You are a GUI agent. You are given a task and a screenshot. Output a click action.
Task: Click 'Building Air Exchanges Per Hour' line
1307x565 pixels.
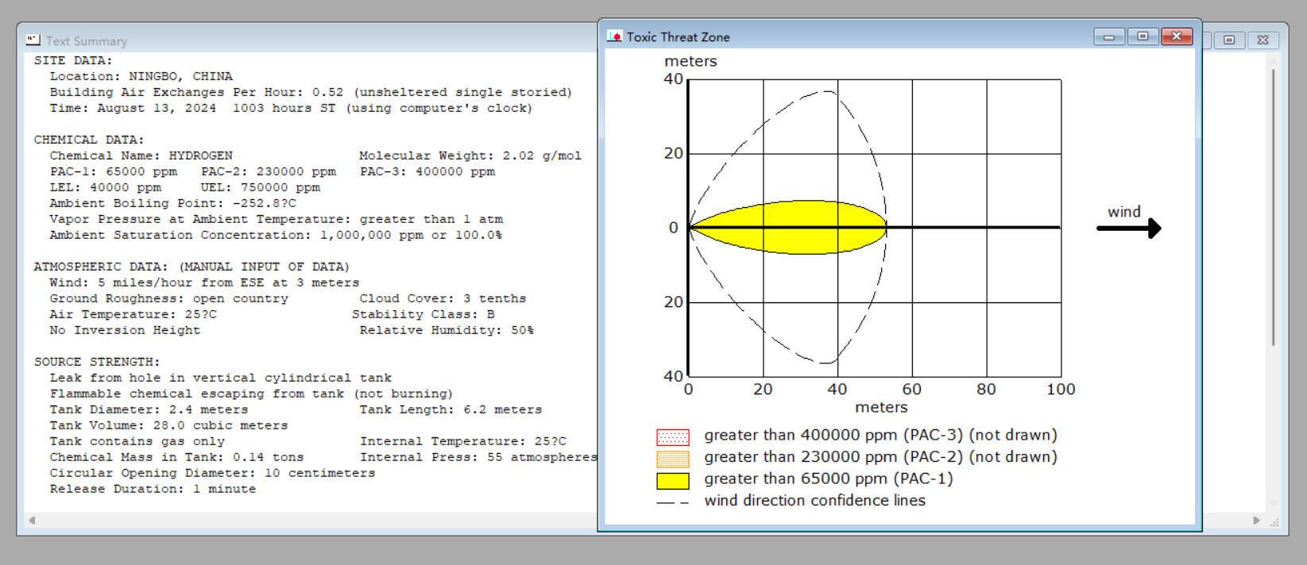[x=311, y=92]
